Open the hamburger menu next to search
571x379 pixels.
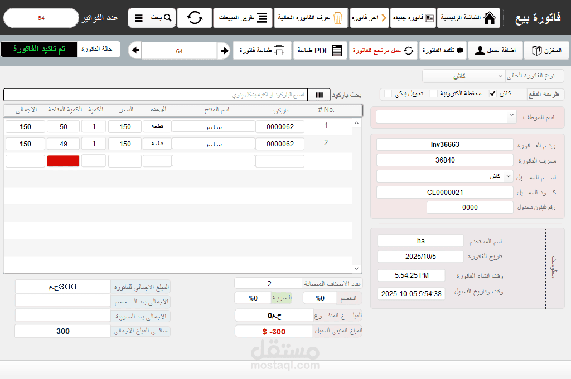[x=138, y=18]
